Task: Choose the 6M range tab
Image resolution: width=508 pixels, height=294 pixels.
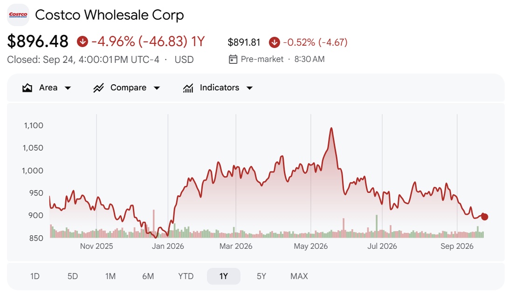Action: point(148,276)
